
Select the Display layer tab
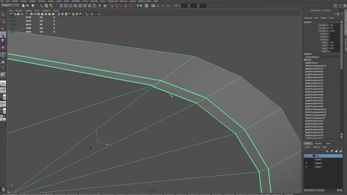coord(308,144)
